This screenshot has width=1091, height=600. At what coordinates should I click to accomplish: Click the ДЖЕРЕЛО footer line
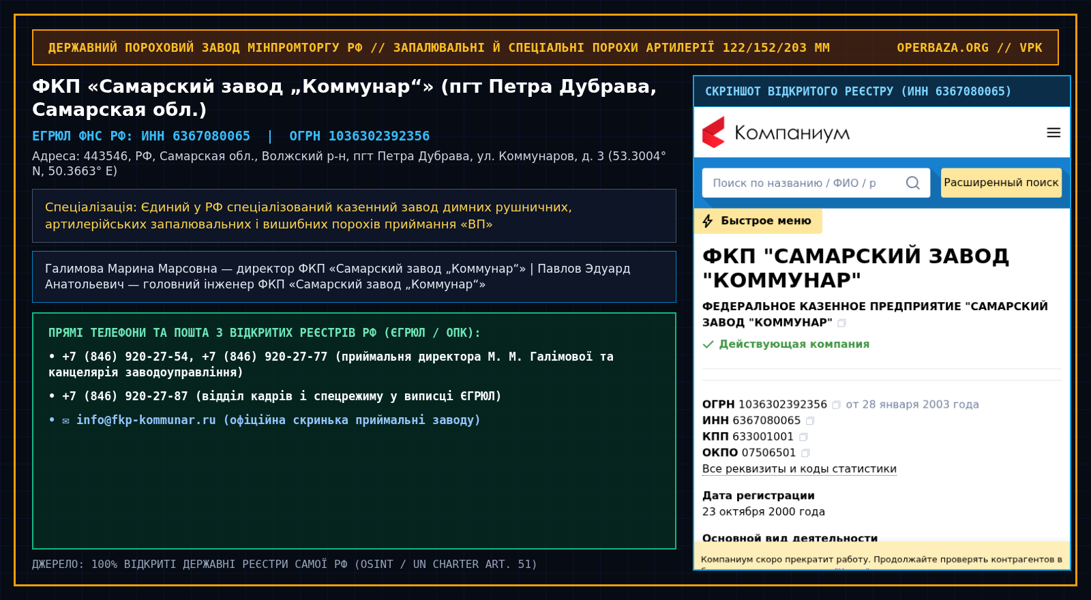coord(284,565)
